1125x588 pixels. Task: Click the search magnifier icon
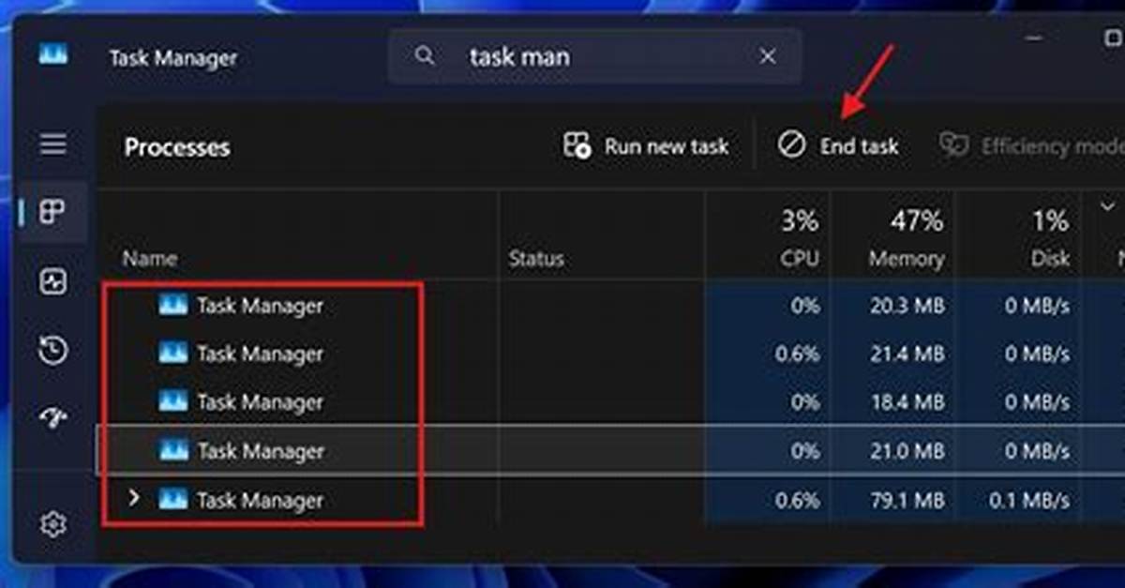pyautogui.click(x=425, y=56)
